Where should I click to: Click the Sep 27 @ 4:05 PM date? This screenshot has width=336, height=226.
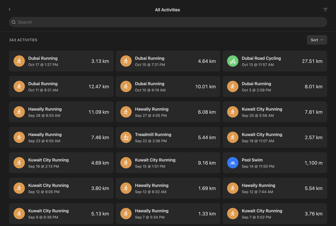151,116
